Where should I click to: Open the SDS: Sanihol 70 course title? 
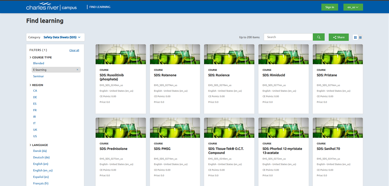coord(328,149)
